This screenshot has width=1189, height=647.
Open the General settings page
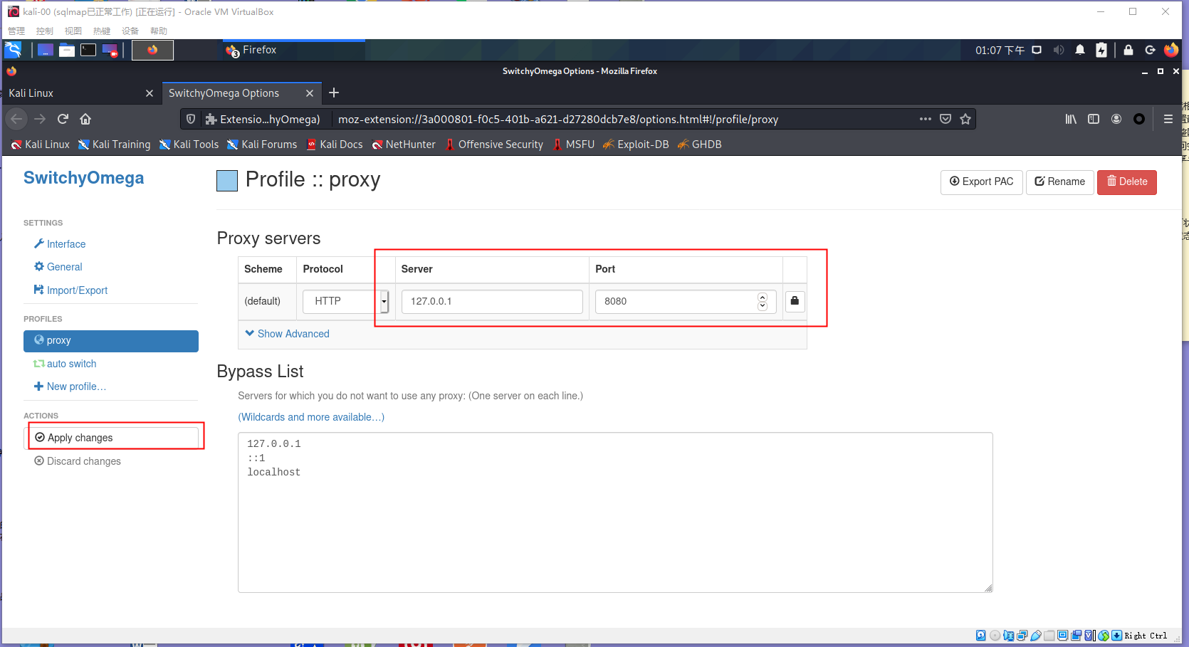(58, 267)
